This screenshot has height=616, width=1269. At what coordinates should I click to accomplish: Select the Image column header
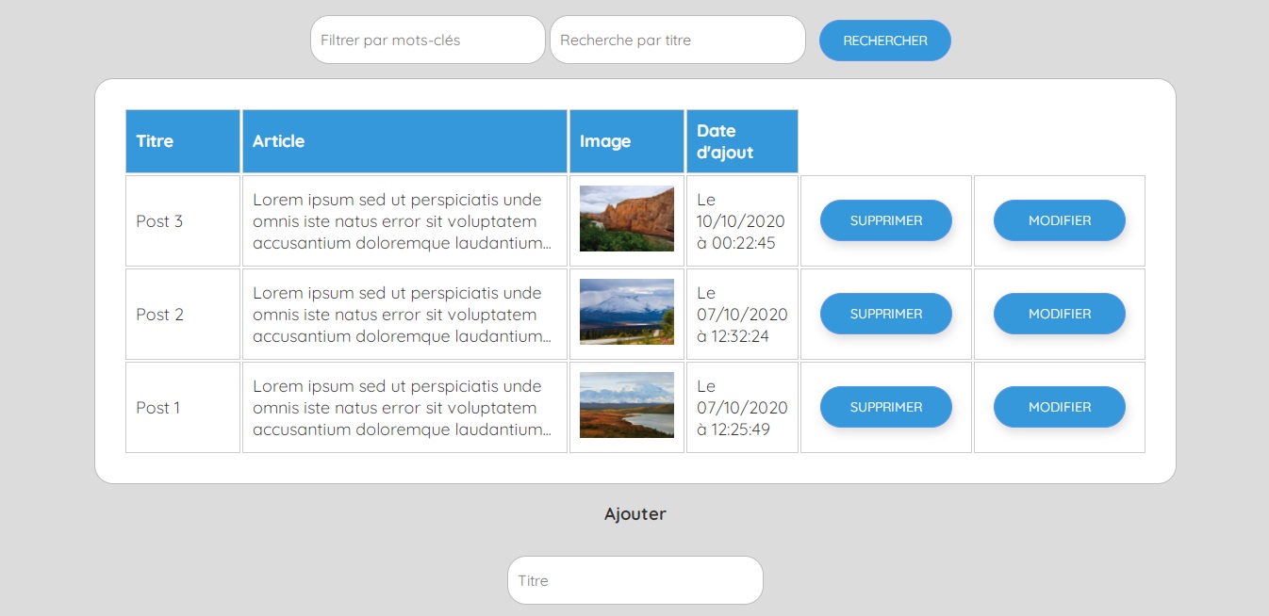tap(626, 141)
